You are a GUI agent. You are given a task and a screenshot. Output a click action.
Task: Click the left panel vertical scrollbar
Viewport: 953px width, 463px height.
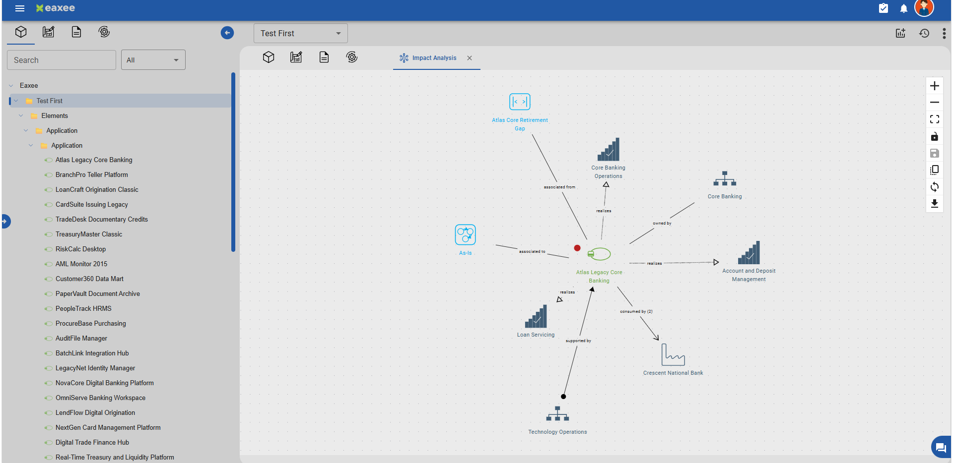[x=233, y=162]
